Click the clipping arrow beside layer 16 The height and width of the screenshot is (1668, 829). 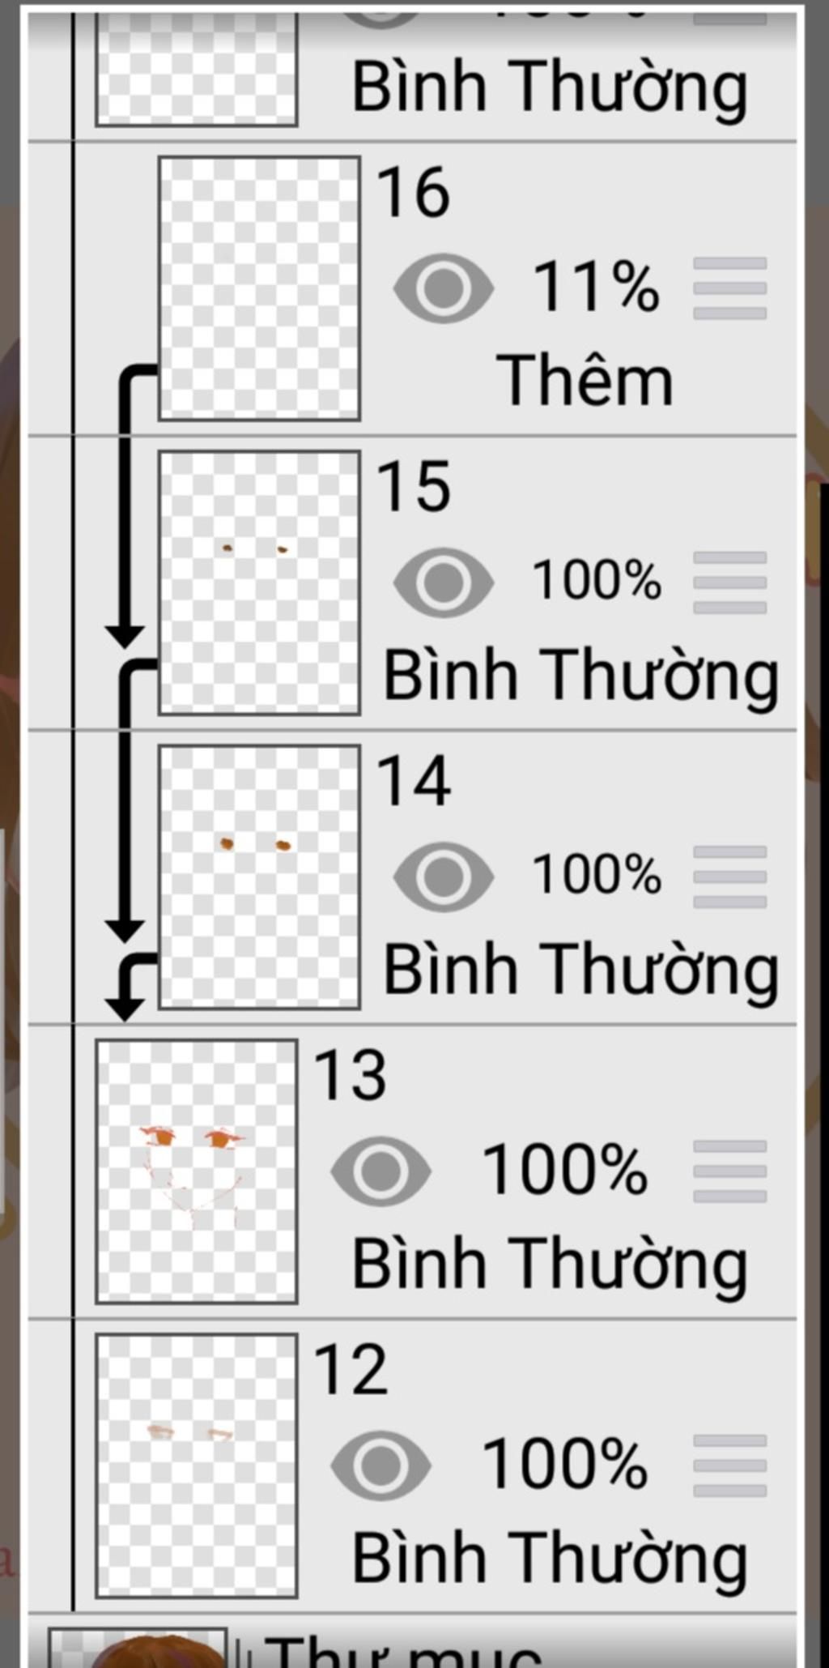(126, 502)
